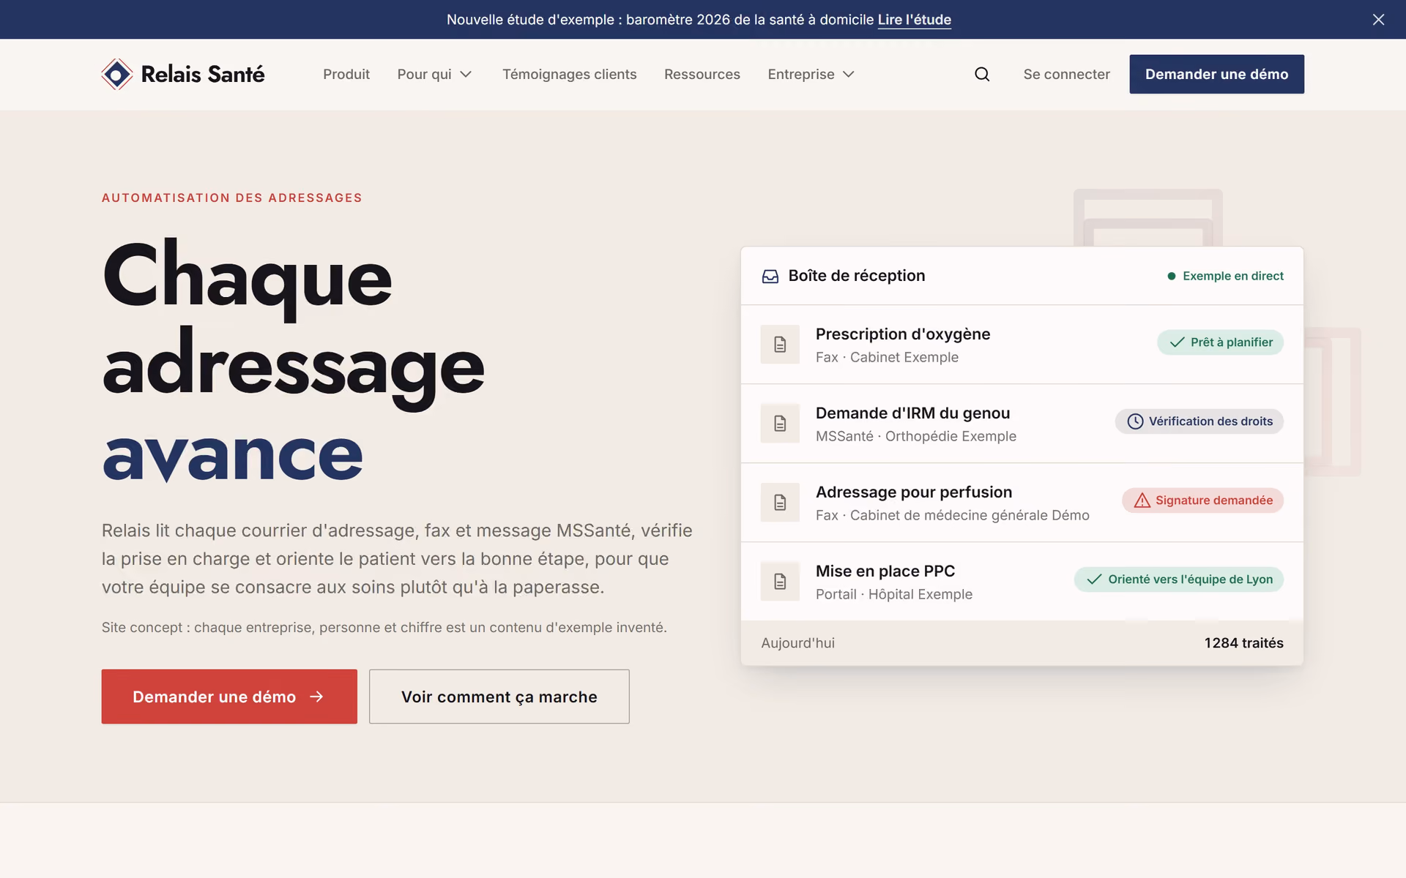The image size is (1406, 878).
Task: Select the Demande d'IRM du genou title
Action: 912,413
